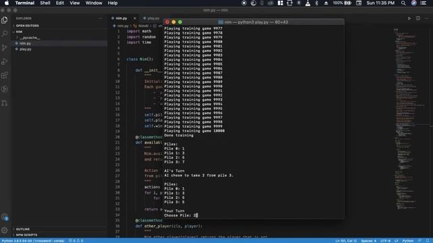The height and width of the screenshot is (243, 433).
Task: Collapse the NIM folder section
Action: click(19, 32)
